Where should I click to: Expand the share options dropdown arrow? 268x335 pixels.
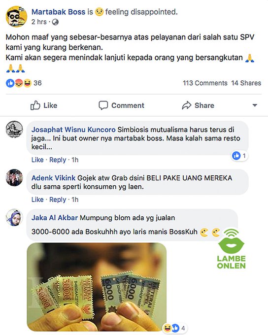point(255,105)
